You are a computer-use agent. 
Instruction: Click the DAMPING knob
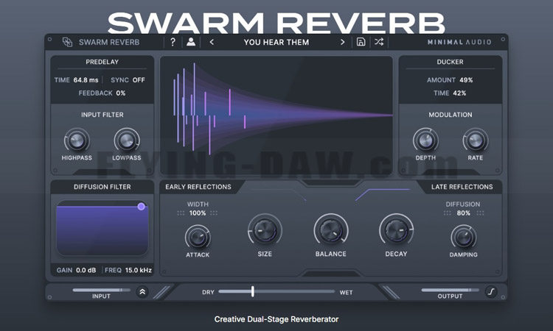pyautogui.click(x=464, y=238)
